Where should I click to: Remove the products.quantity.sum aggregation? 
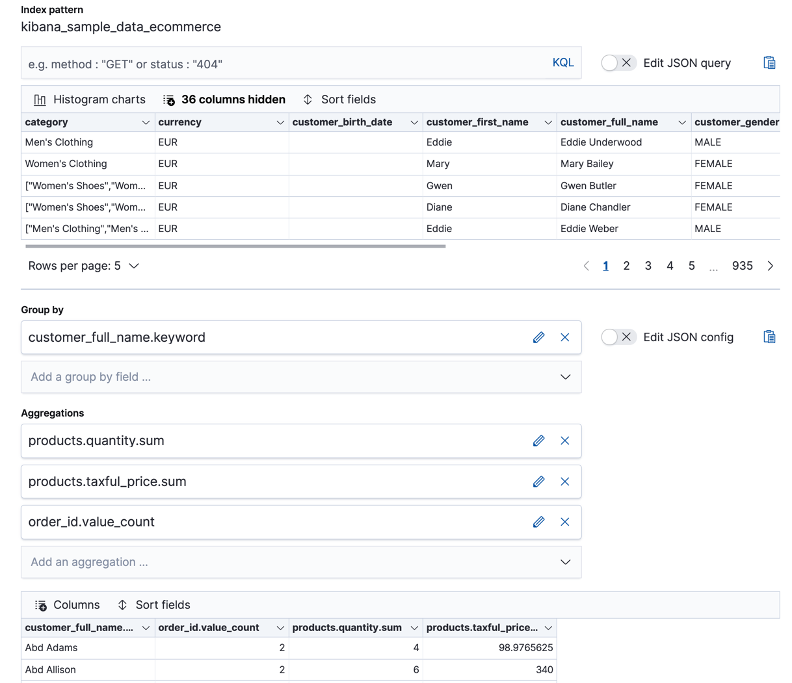coord(564,441)
